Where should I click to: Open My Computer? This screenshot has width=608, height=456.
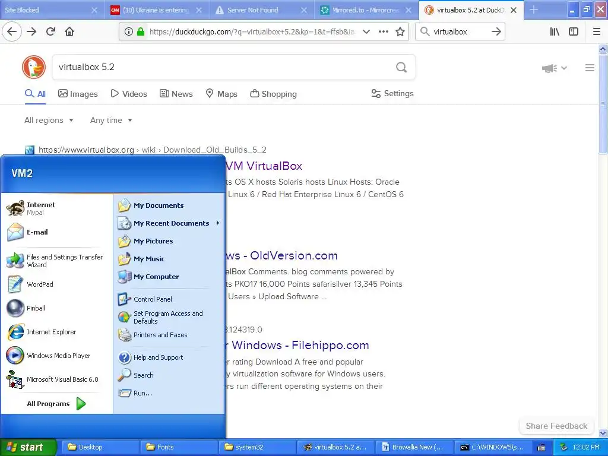point(169,277)
